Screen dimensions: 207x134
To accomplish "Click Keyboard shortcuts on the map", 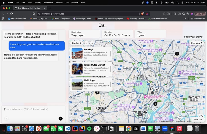I will [167, 122].
